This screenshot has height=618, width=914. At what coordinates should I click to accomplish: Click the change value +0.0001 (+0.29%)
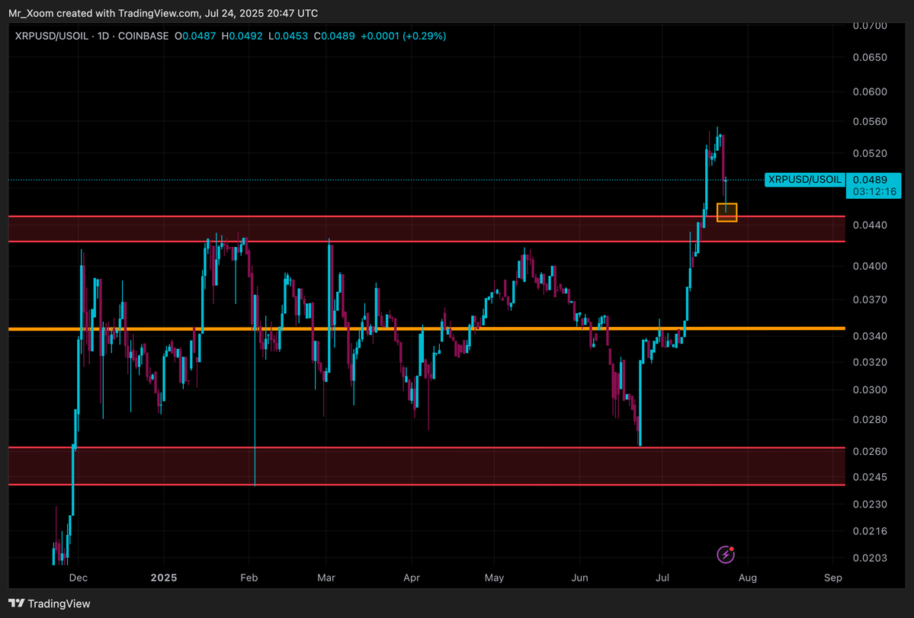click(403, 36)
